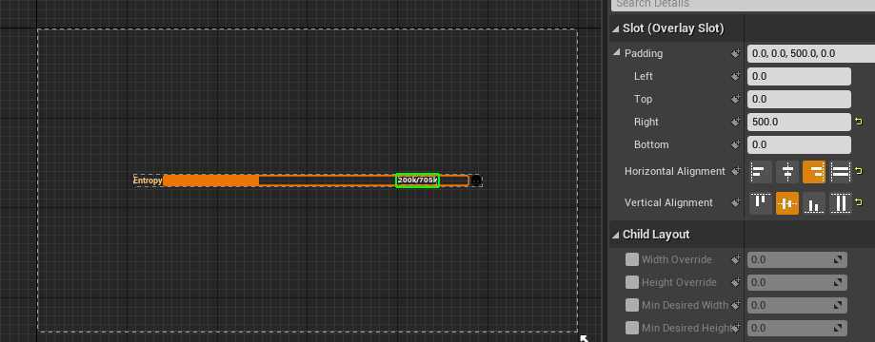This screenshot has width=875, height=342.
Task: Set horizontal alignment to center
Action: point(786,172)
